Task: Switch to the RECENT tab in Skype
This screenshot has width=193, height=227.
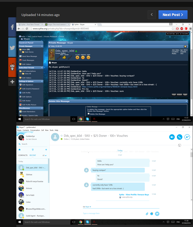Action: click(33, 155)
